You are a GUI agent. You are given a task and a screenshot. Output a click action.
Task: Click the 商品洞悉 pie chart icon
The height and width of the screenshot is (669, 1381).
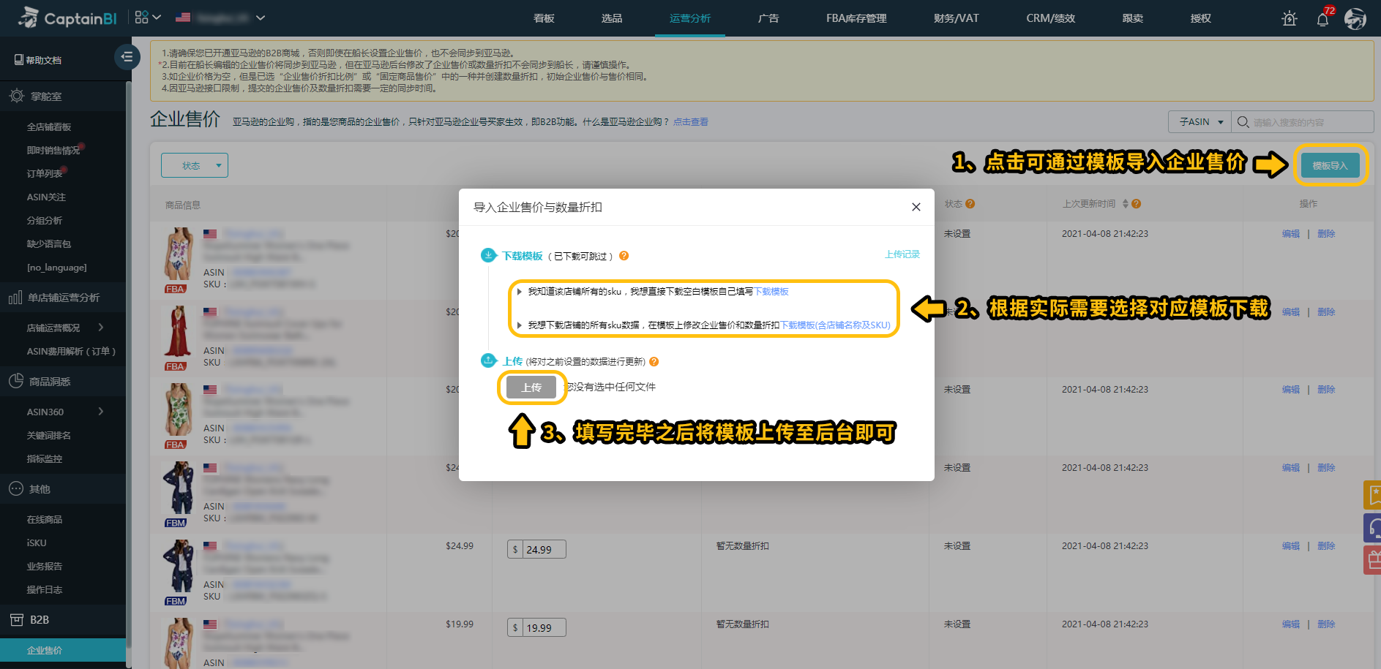16,381
